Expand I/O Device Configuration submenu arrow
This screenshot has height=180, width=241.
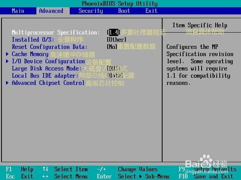[7, 61]
